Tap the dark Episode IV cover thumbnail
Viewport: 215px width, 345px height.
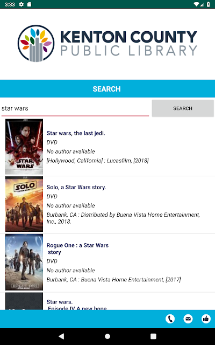(24, 301)
